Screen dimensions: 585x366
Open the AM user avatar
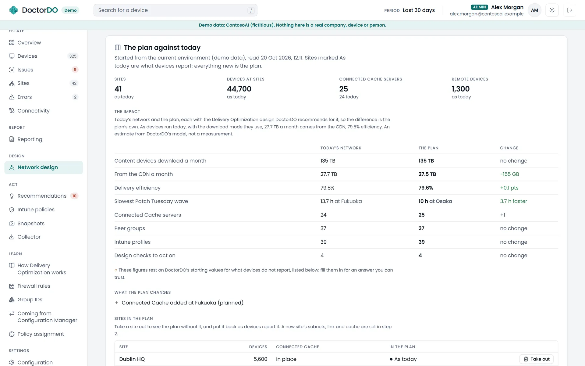coord(534,10)
